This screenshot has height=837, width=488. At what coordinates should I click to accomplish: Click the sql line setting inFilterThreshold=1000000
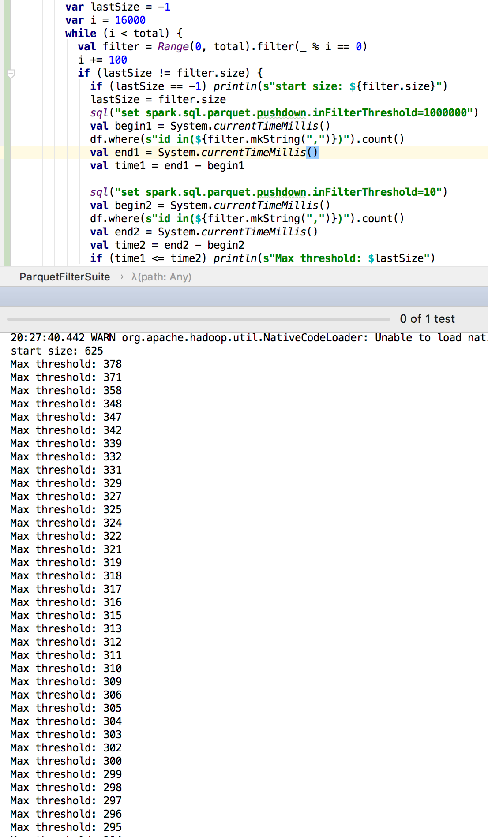click(284, 113)
